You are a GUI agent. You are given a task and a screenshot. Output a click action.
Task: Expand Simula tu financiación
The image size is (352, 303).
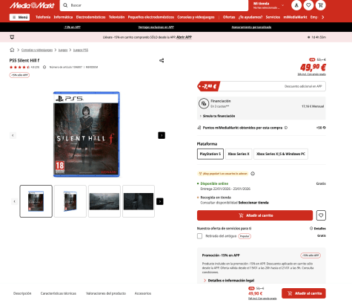coord(217,116)
